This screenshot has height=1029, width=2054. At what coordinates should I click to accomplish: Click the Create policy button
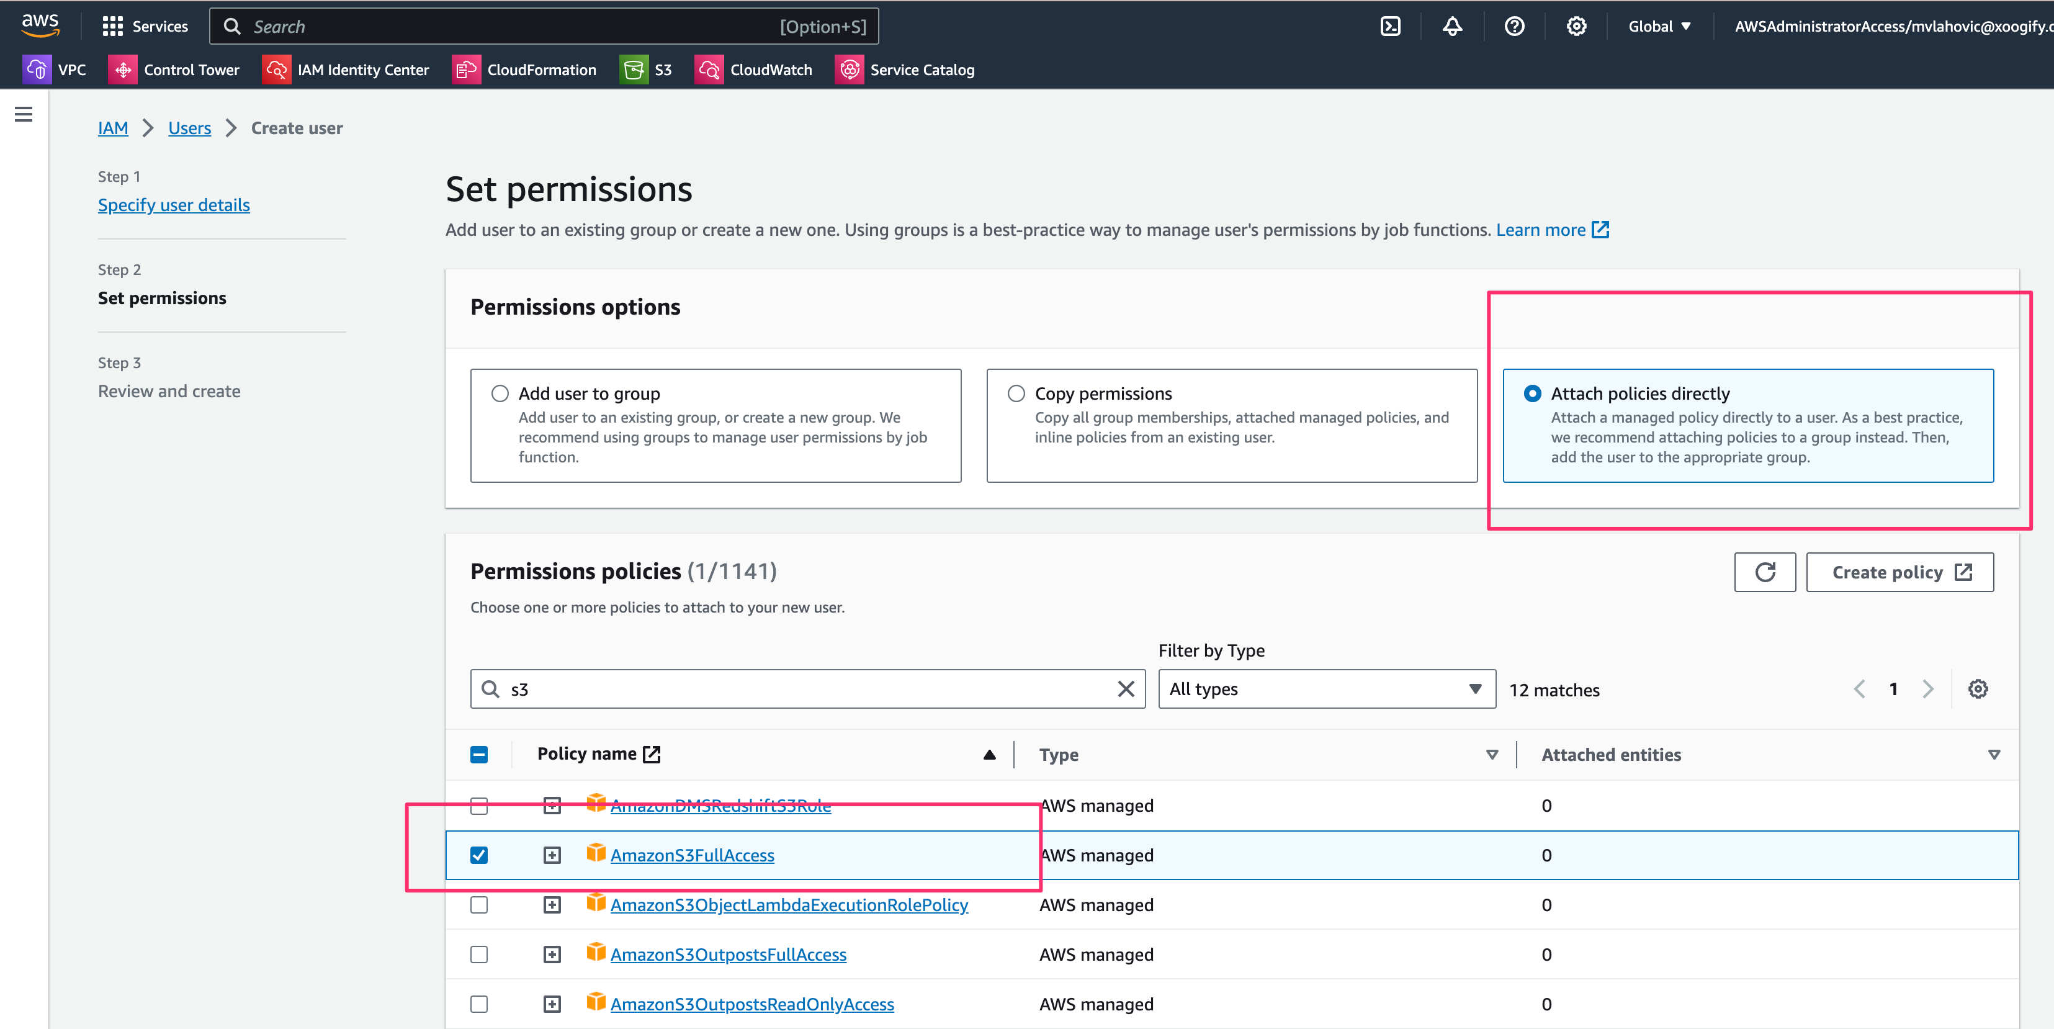coord(1899,572)
